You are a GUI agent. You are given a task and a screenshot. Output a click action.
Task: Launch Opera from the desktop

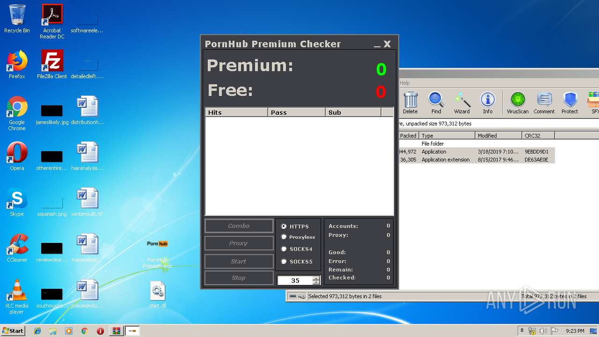[x=17, y=156]
